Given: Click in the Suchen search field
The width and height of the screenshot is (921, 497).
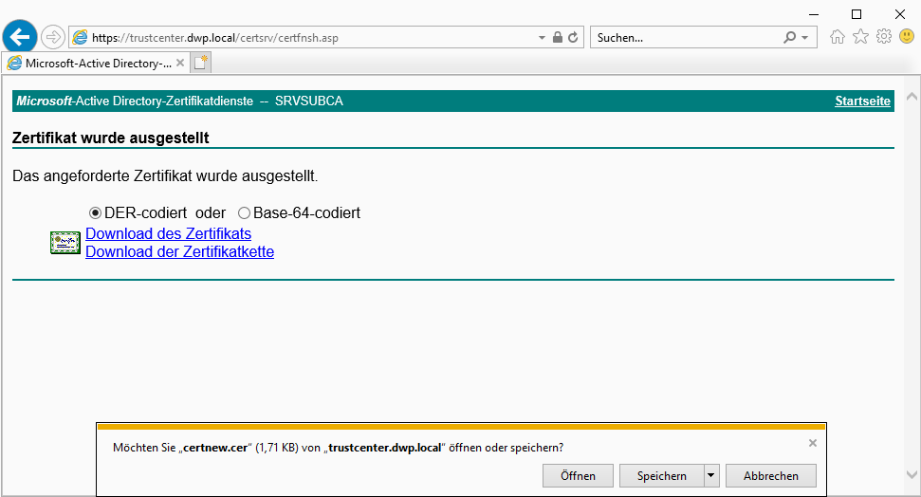Looking at the screenshot, I should tap(685, 38).
